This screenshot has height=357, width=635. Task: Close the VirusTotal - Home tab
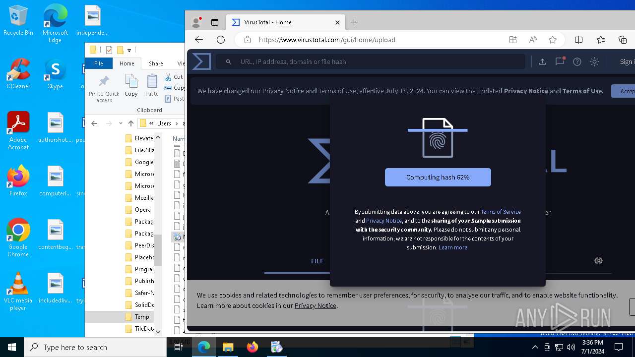pos(337,22)
